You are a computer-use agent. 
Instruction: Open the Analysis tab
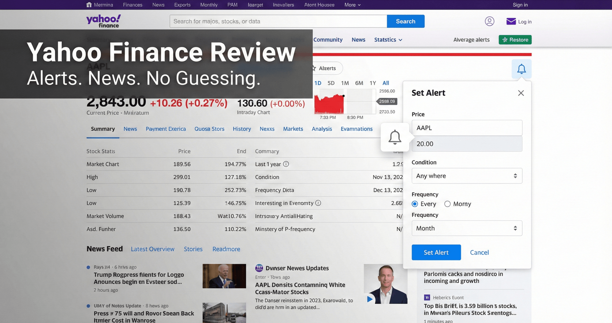pyautogui.click(x=322, y=129)
